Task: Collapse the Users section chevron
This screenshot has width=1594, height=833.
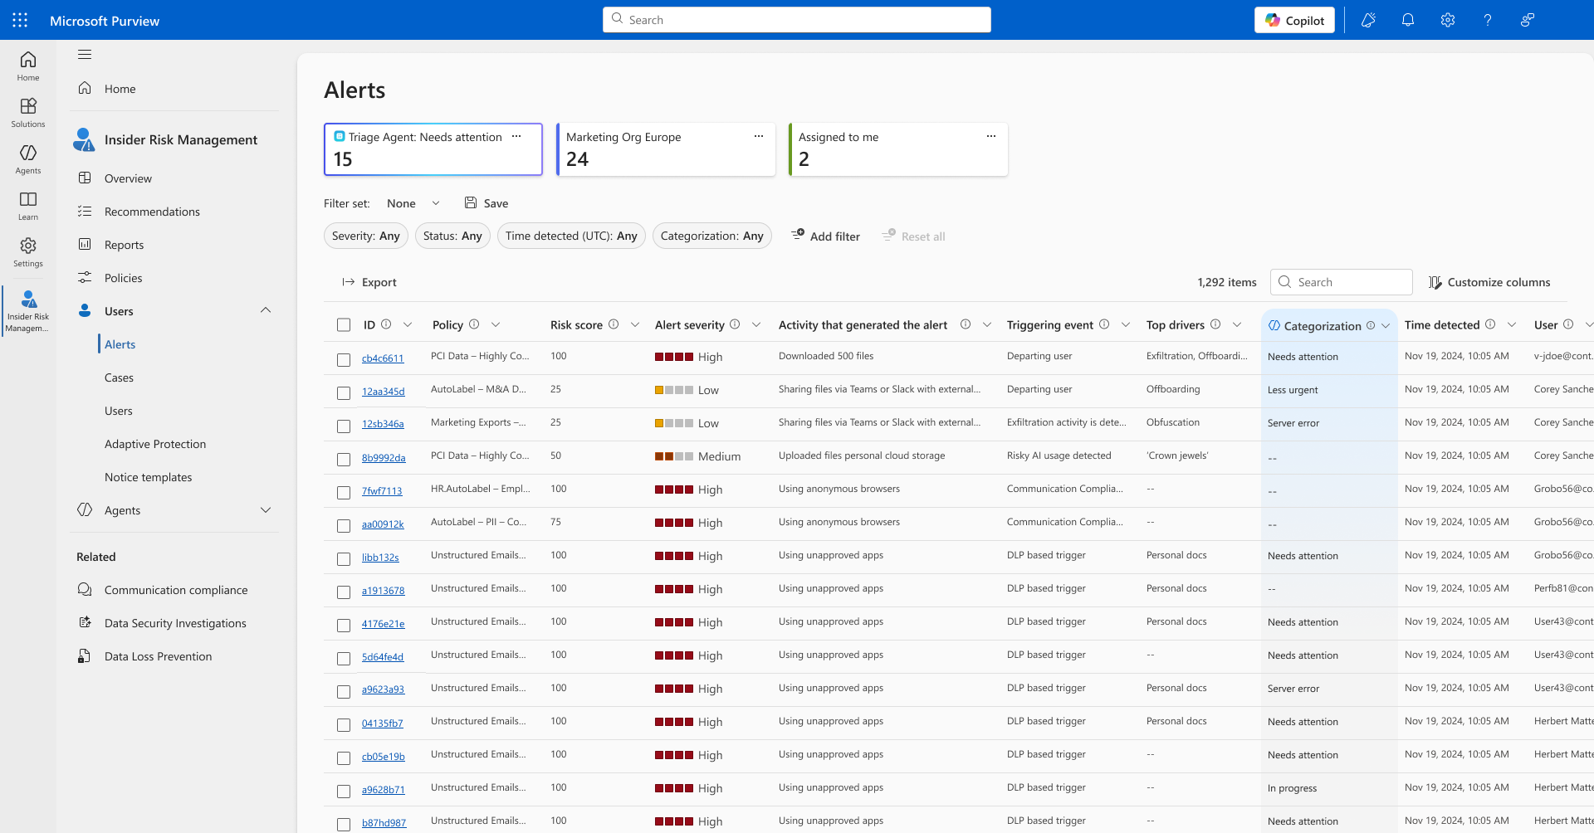Action: tap(266, 310)
